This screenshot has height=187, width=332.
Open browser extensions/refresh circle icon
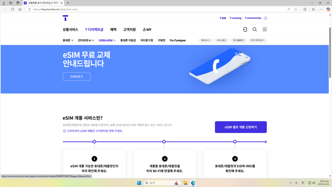tap(305, 9)
